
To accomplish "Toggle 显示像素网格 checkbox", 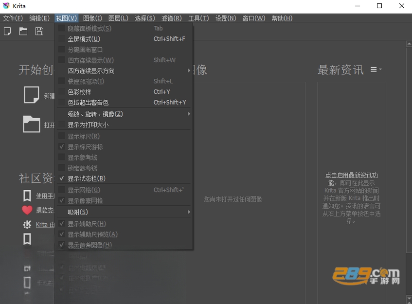I will 61,200.
